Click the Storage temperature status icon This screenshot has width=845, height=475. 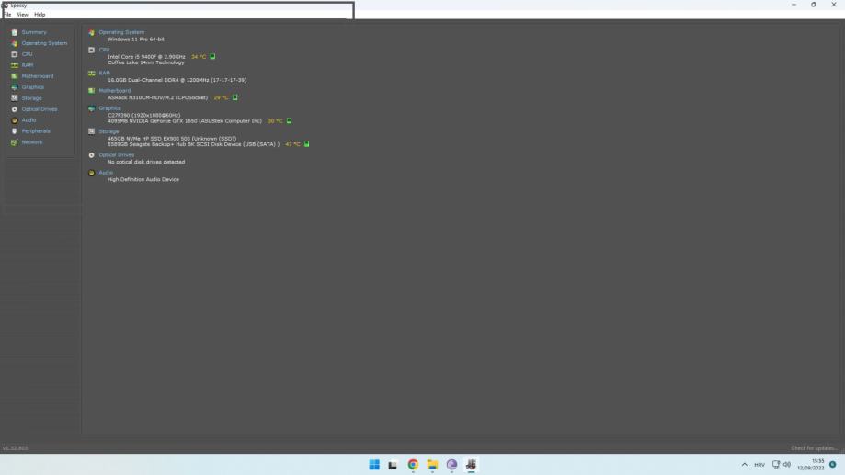click(306, 144)
